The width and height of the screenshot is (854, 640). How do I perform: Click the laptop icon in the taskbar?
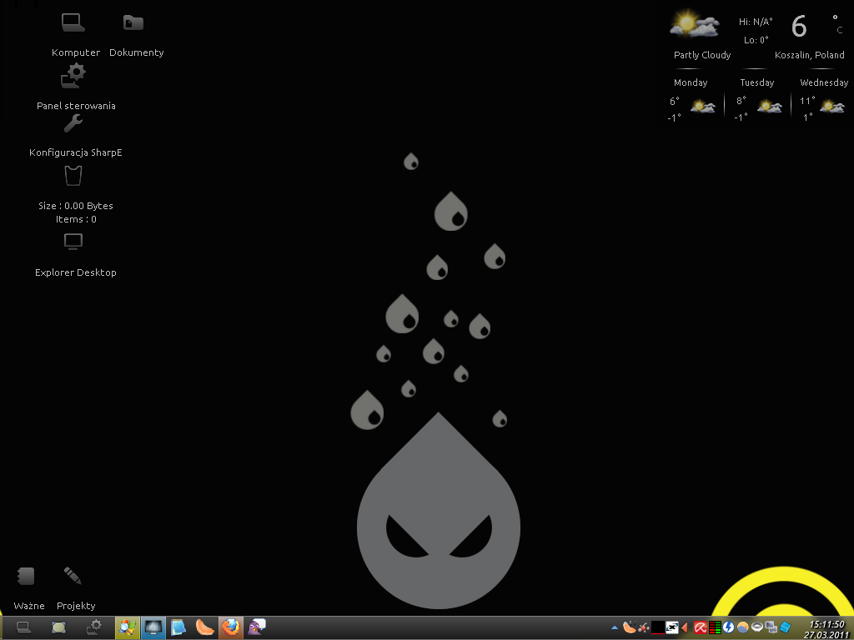[23, 627]
